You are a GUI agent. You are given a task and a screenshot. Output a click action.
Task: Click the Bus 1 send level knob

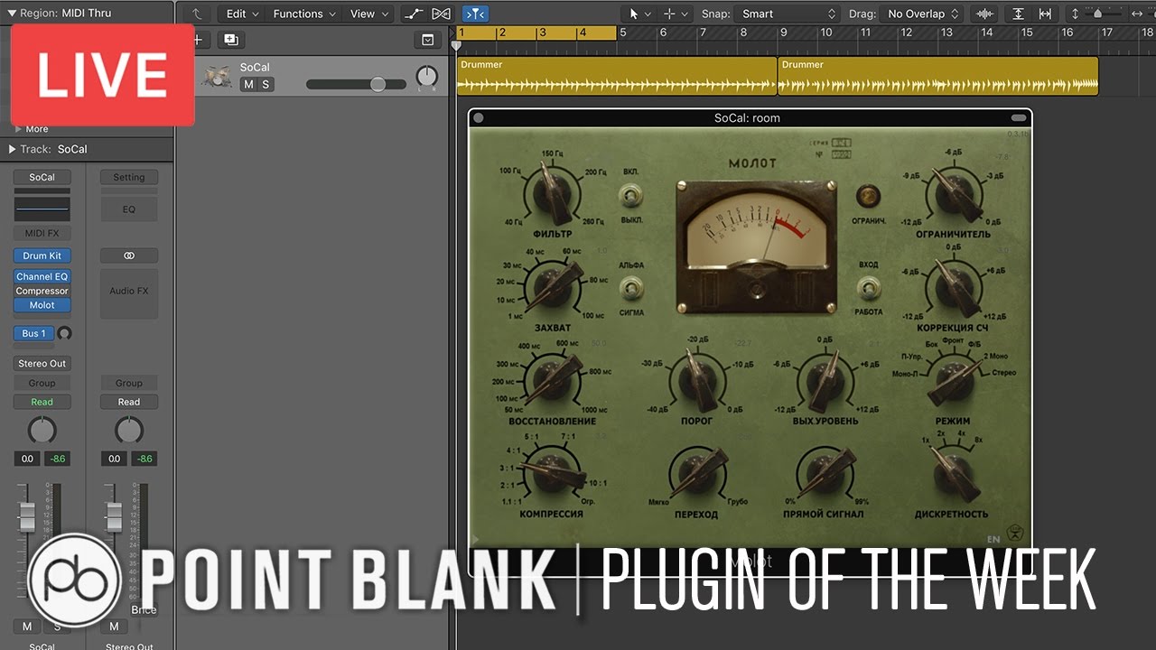(x=64, y=333)
